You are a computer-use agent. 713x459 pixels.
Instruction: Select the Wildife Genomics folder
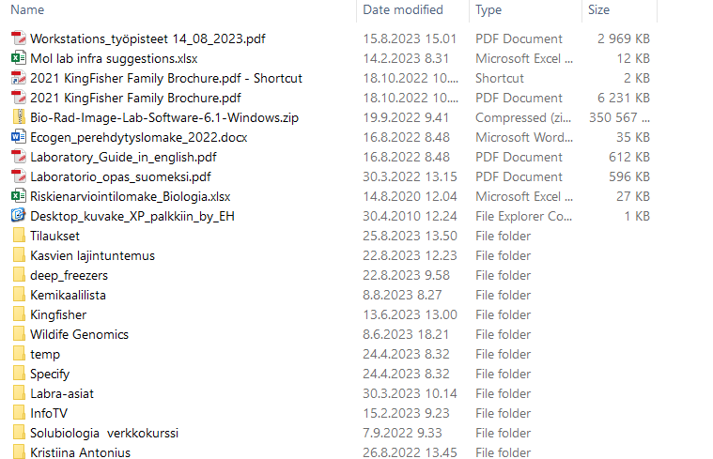[x=79, y=334]
